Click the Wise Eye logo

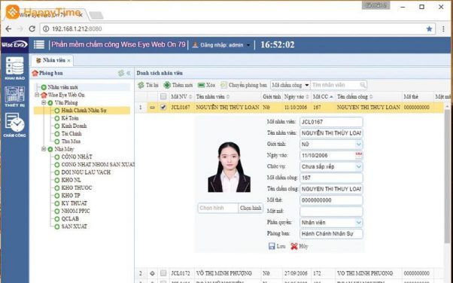click(x=14, y=44)
